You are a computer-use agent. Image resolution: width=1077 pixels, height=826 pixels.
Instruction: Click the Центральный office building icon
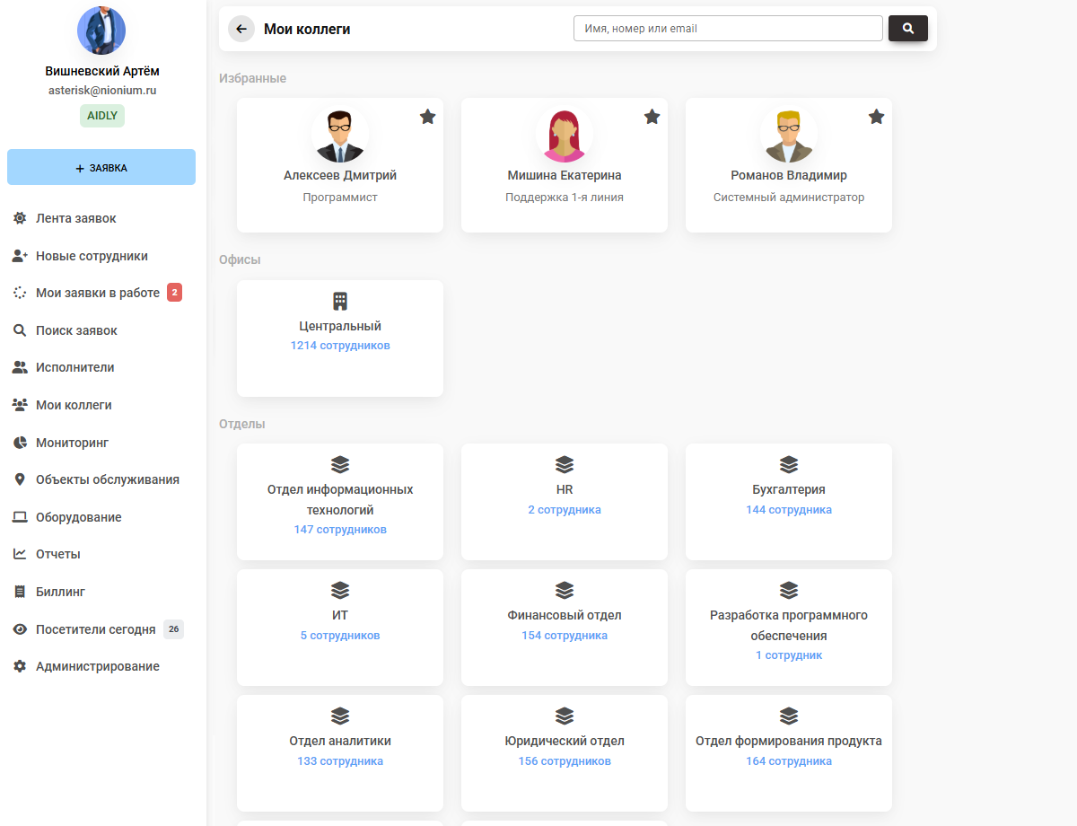coord(340,301)
